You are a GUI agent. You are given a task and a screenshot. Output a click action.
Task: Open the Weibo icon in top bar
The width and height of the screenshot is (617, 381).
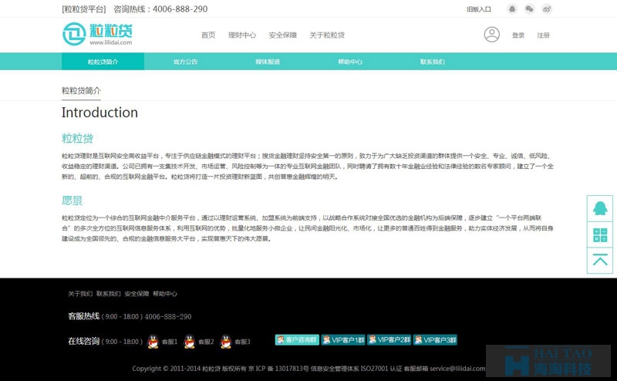[547, 9]
